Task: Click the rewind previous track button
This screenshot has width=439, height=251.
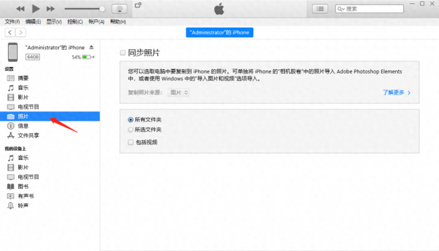Action: pyautogui.click(x=20, y=9)
